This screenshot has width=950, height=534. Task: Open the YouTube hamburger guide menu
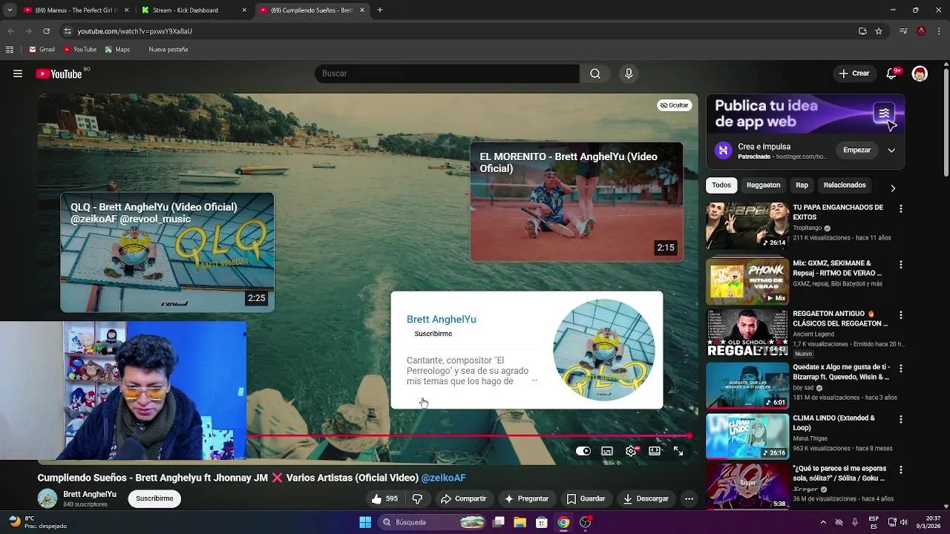click(x=18, y=73)
